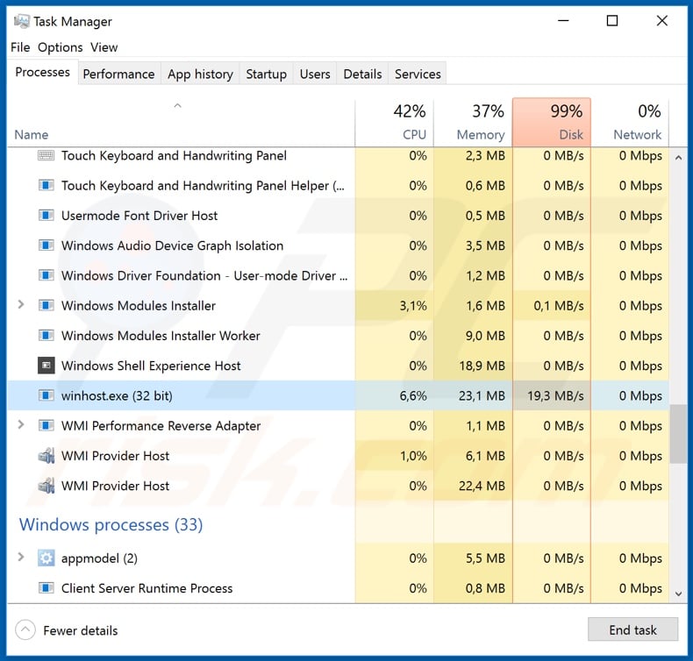Click the 3,1% CPU value of Windows Modules Installer
The image size is (693, 661).
point(413,306)
